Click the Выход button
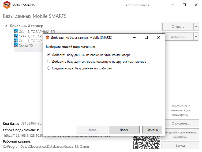The image size is (202, 152). pyautogui.click(x=180, y=146)
